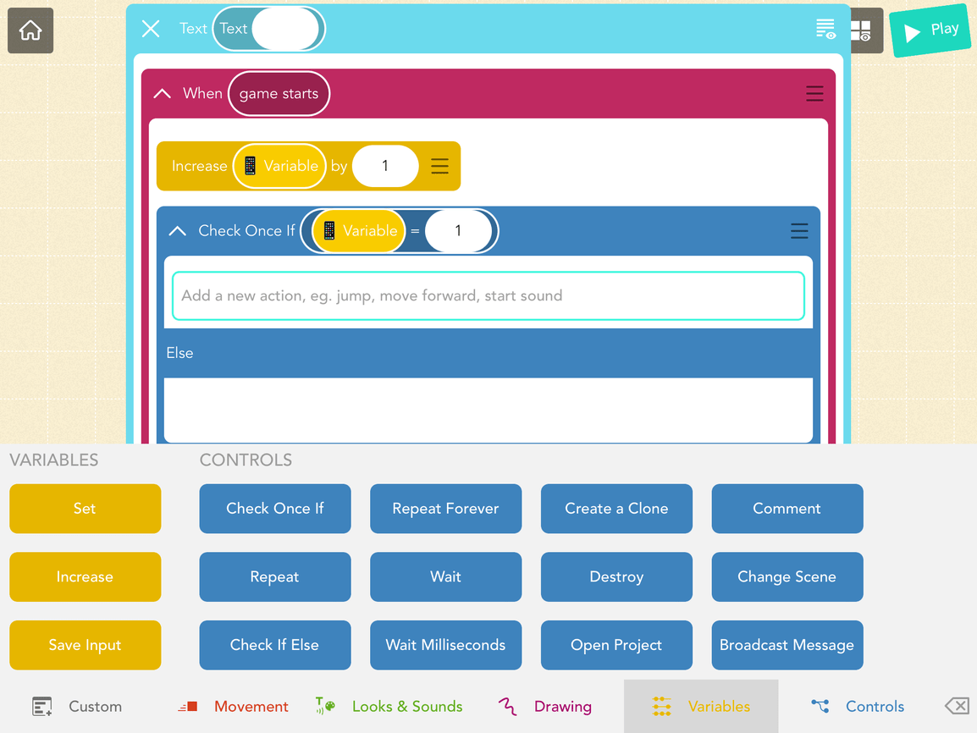This screenshot has height=733, width=977.
Task: Add an Open Project block
Action: 616,645
